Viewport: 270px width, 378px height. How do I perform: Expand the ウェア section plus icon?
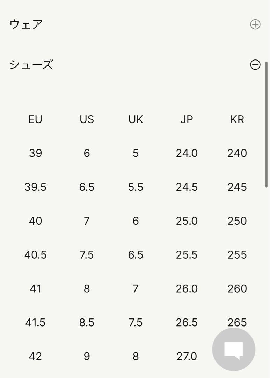click(255, 24)
